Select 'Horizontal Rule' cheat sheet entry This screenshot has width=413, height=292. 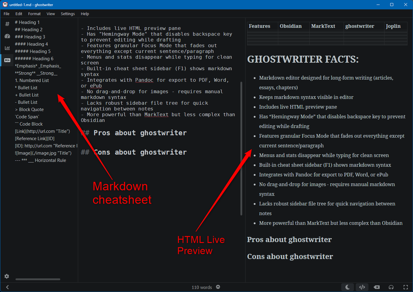tap(40, 160)
